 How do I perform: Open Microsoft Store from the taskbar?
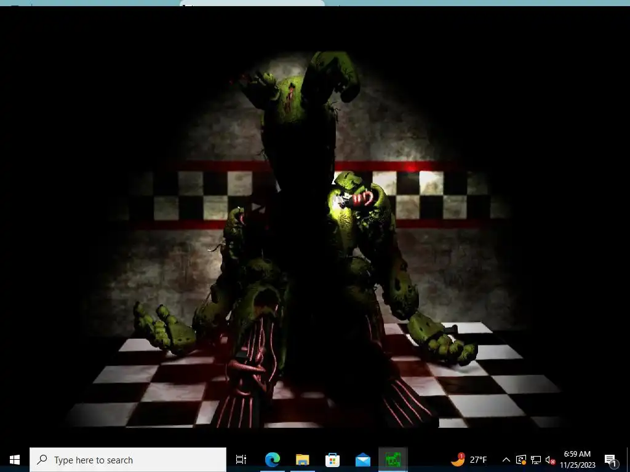coord(332,460)
